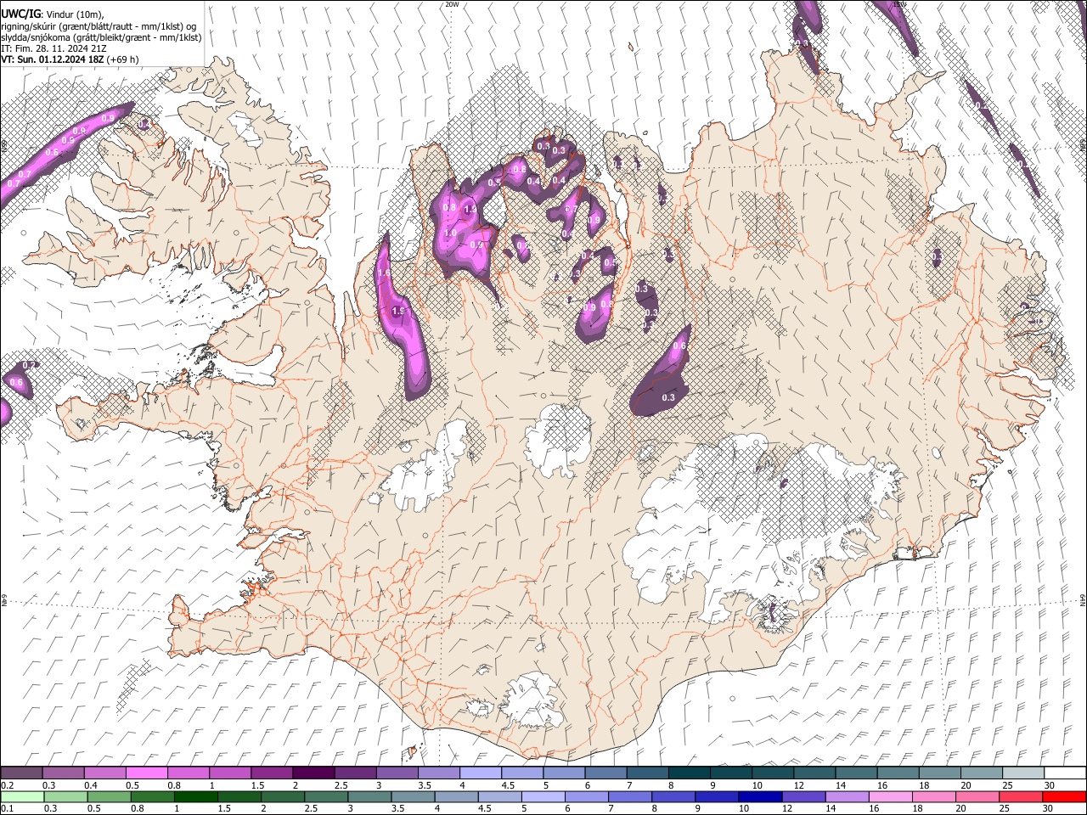Viewport: 1087px width, 815px height.
Task: Click lower scale dark green swatch at 1
Action: (195, 796)
